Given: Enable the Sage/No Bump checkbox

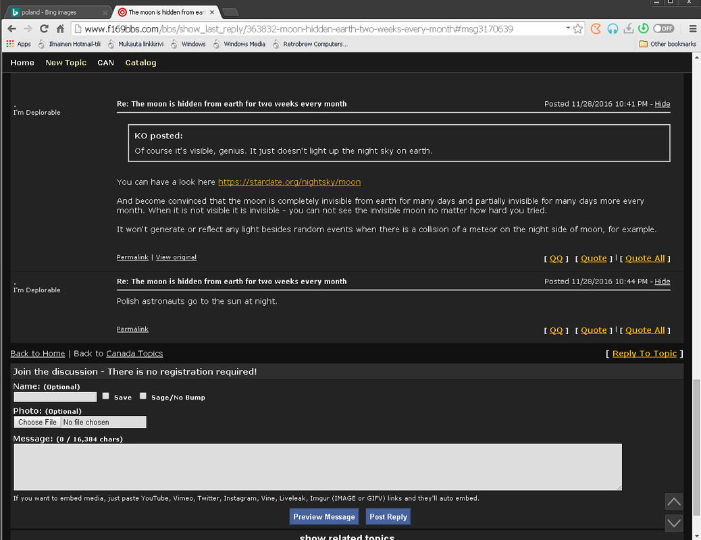Looking at the screenshot, I should click(143, 396).
